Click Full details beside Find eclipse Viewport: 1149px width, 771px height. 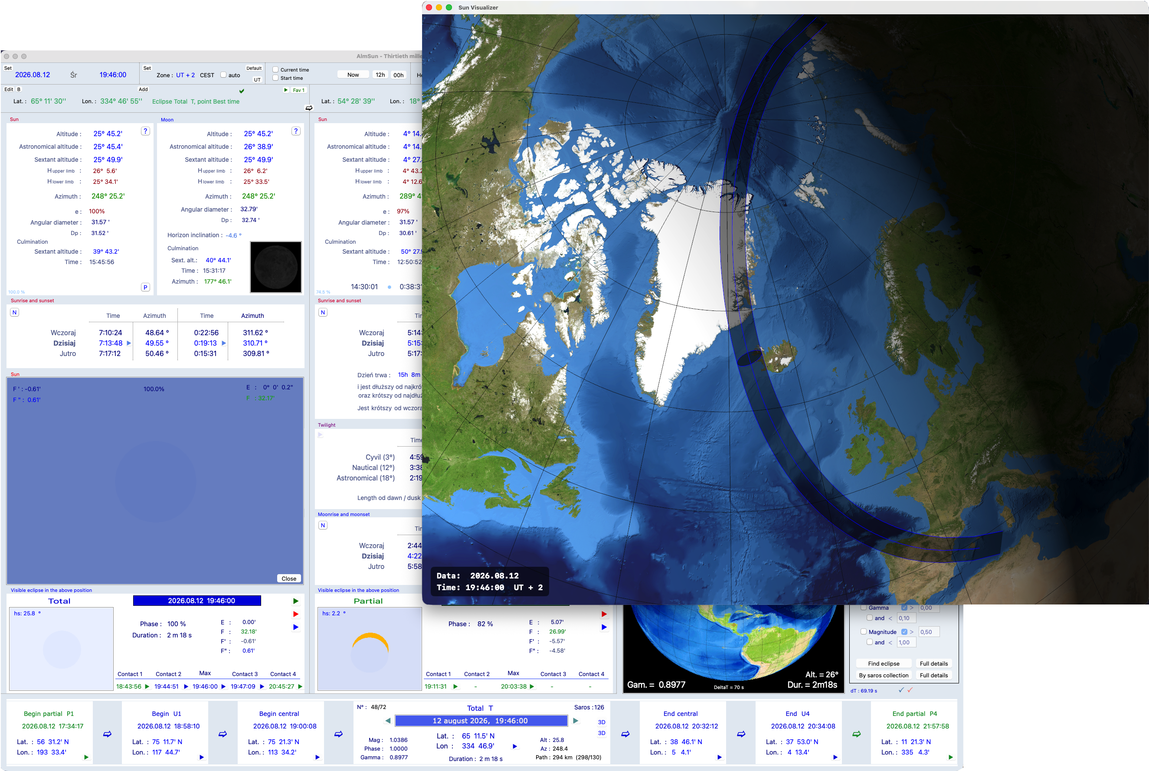pos(933,663)
